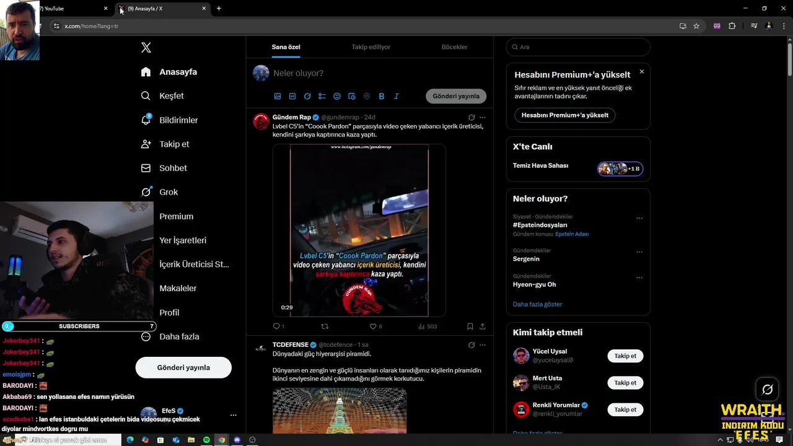The image size is (793, 446).
Task: Bookmark this page with the star icon
Action: [696, 26]
